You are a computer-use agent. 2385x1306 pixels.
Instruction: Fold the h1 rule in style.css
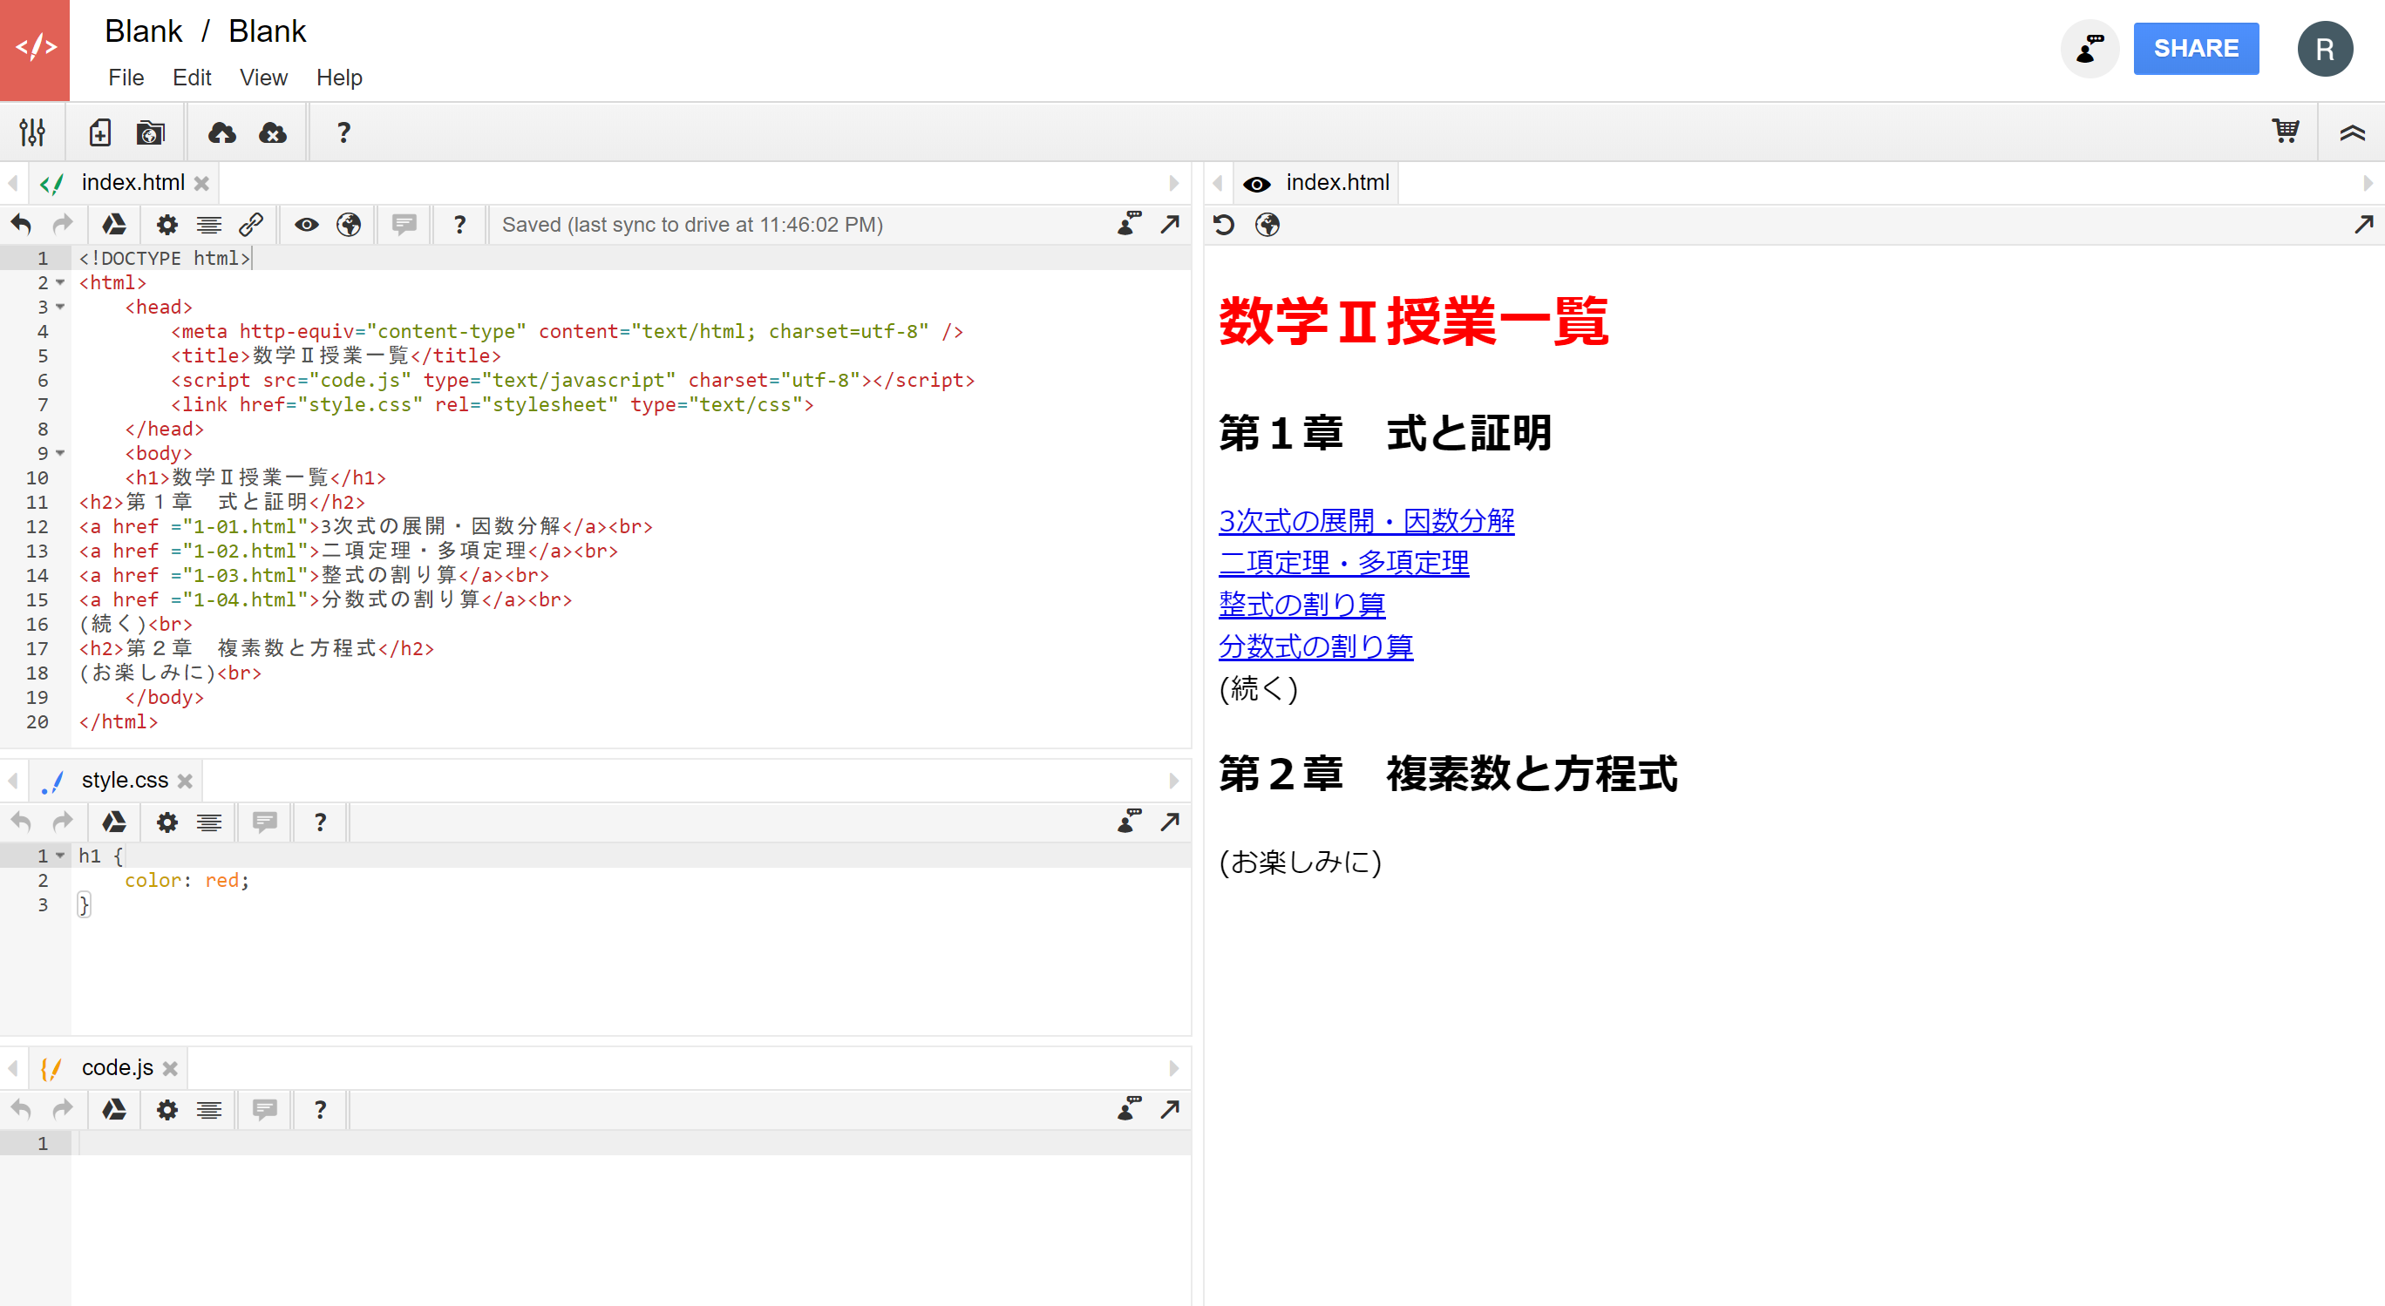60,856
